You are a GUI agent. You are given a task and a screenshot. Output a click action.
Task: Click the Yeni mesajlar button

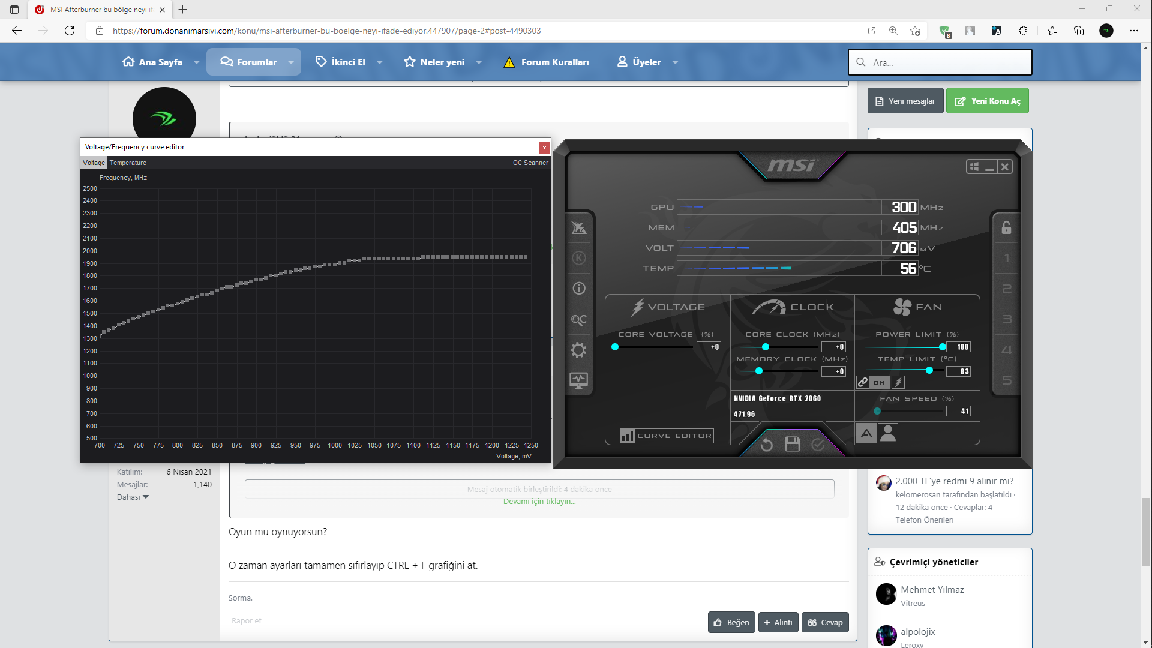click(x=905, y=101)
